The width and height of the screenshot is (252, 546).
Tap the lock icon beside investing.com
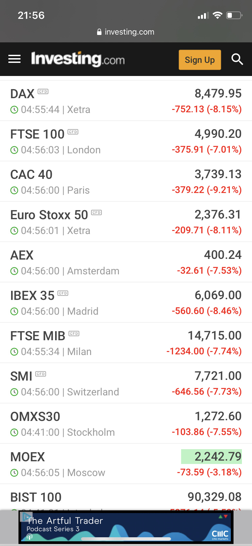tap(99, 32)
